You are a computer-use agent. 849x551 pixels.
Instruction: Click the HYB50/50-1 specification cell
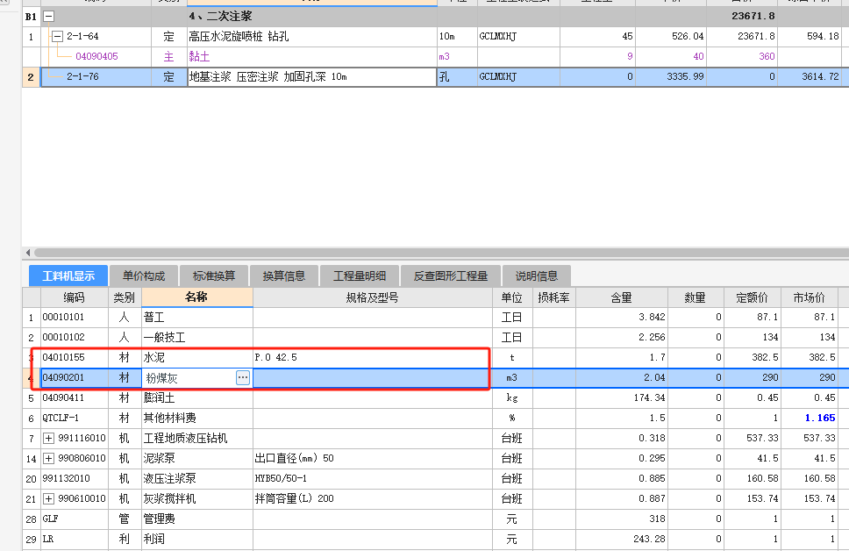pos(373,478)
